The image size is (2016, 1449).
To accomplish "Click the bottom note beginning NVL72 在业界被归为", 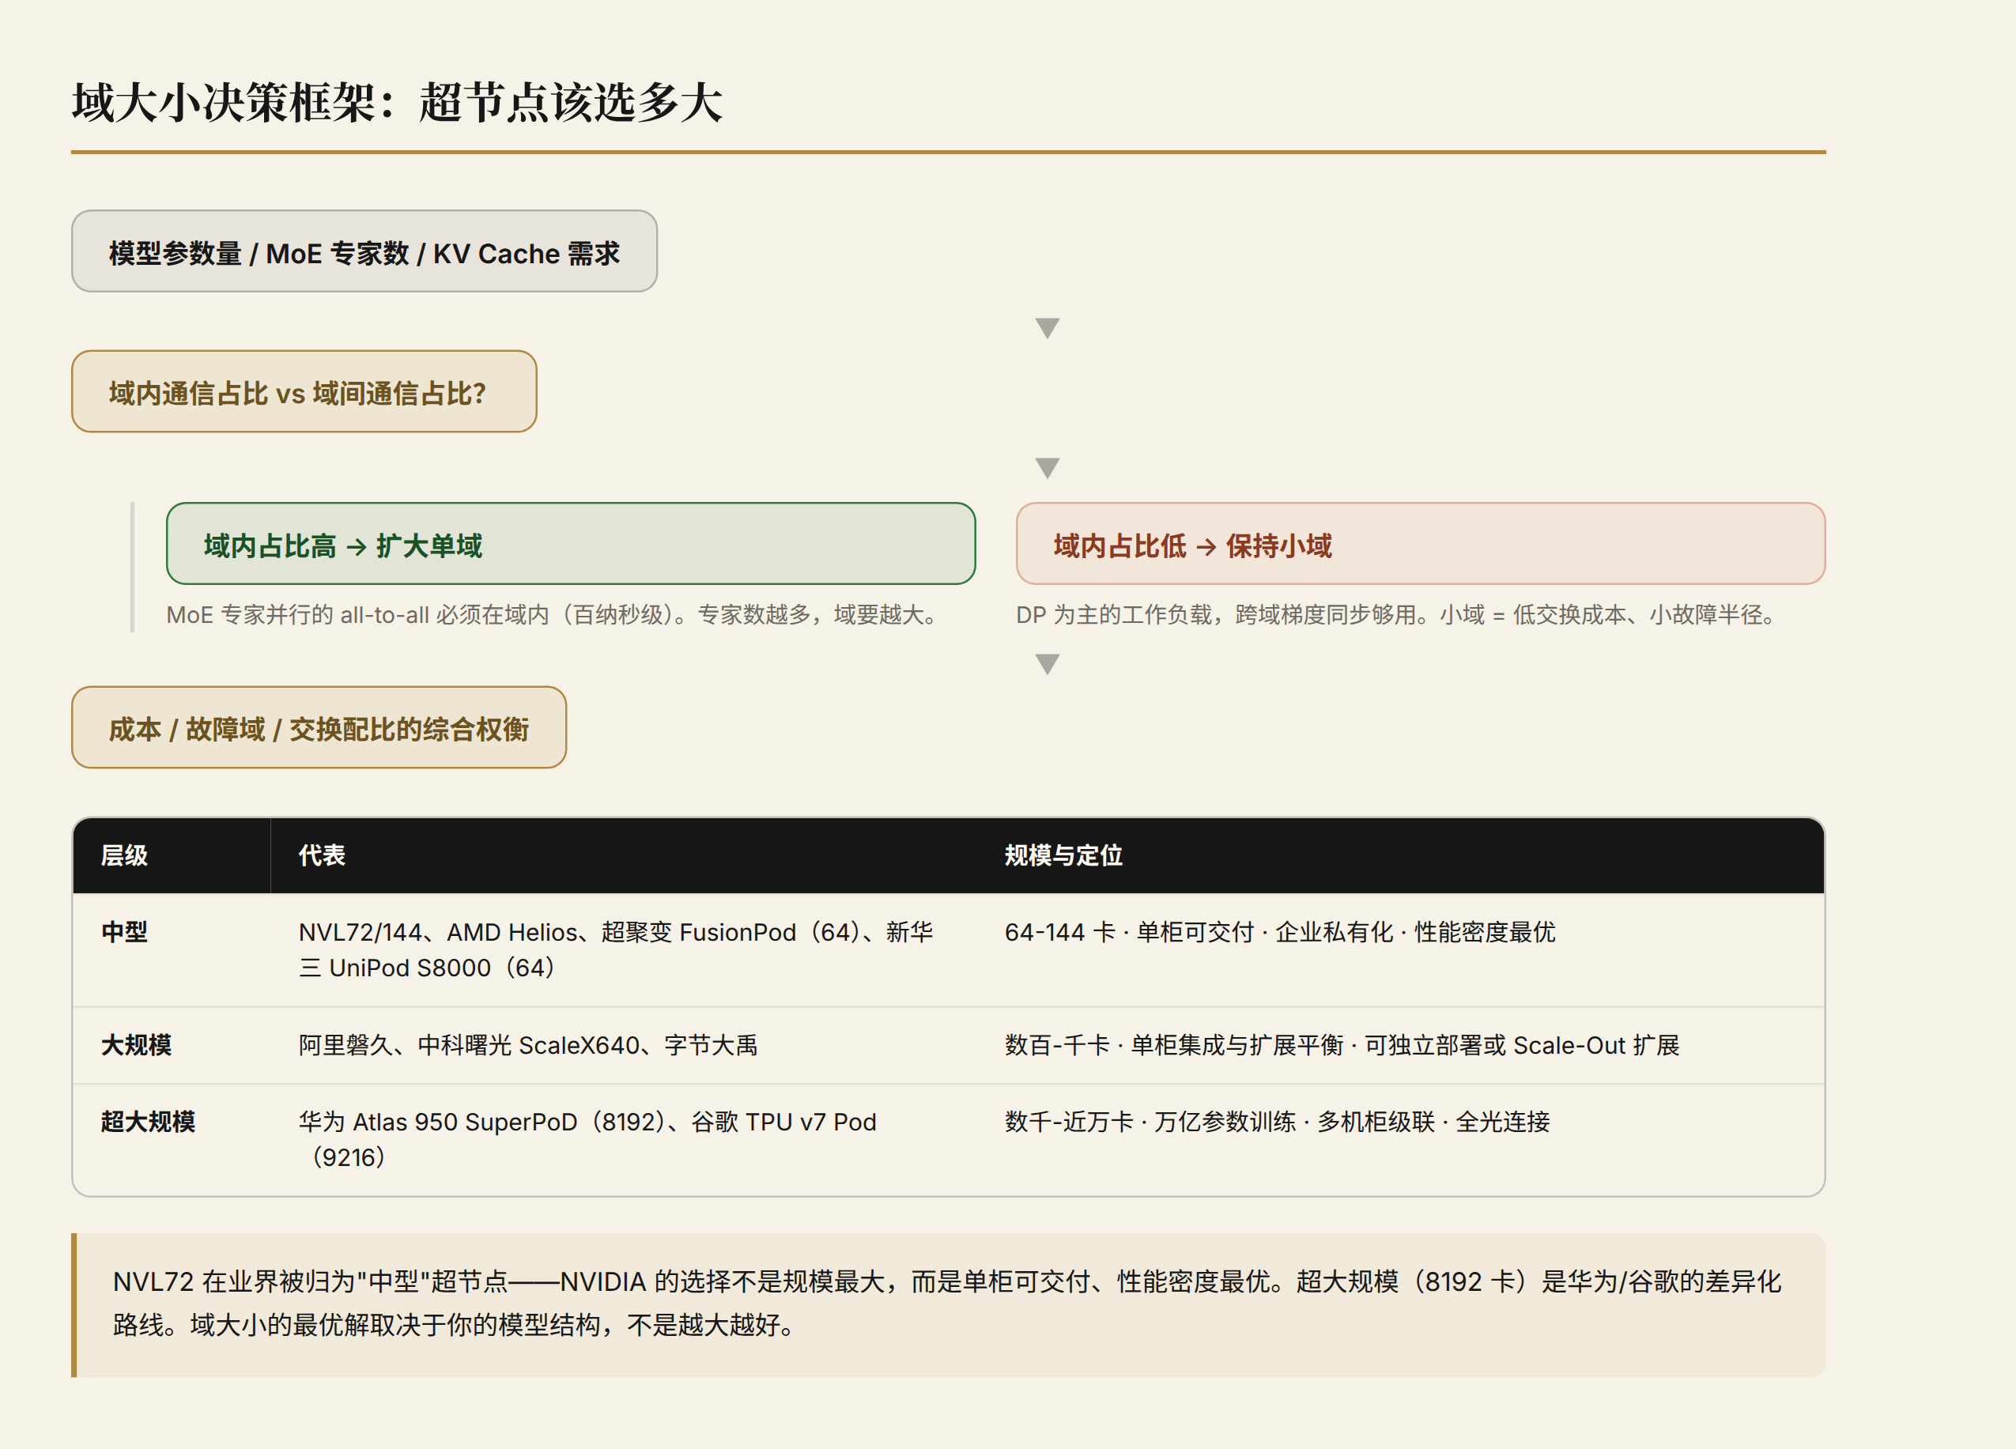I will coord(949,1304).
